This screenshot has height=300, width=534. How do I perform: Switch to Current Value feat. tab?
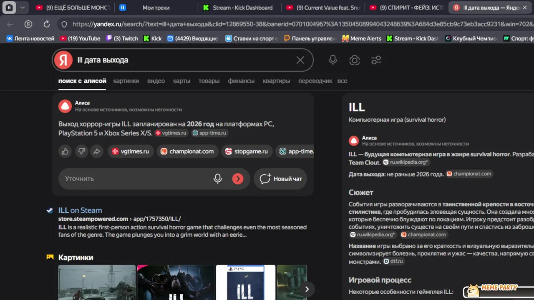pyautogui.click(x=323, y=7)
